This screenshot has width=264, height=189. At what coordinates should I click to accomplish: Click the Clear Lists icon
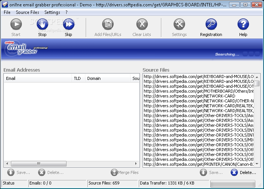click(x=142, y=24)
